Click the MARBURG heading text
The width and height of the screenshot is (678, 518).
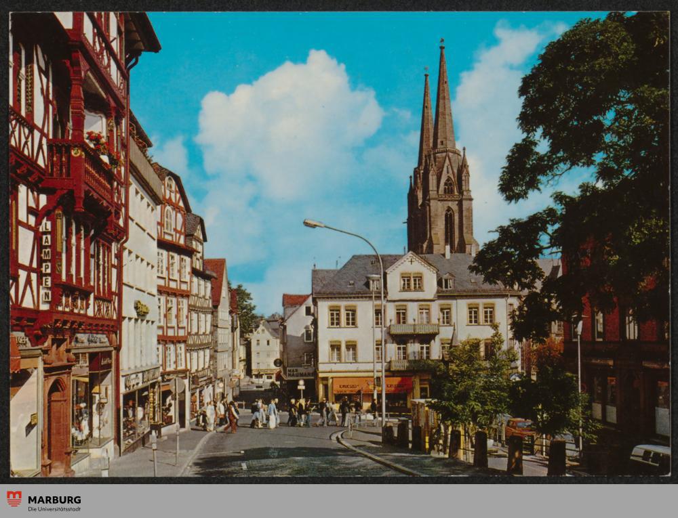pos(54,500)
